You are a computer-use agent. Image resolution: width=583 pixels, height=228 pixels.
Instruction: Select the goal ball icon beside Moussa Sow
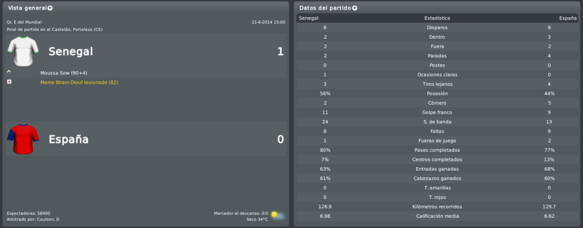click(9, 72)
